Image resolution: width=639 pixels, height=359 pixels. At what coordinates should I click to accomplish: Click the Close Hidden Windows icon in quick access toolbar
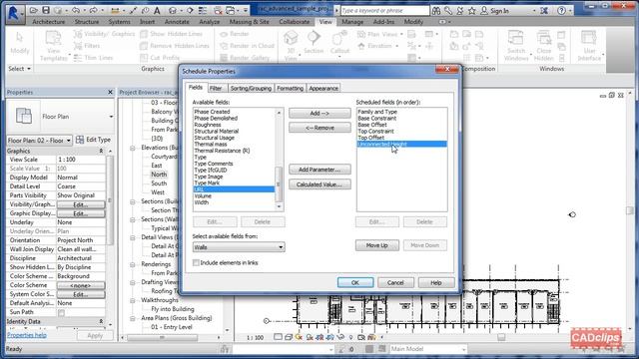[x=218, y=10]
